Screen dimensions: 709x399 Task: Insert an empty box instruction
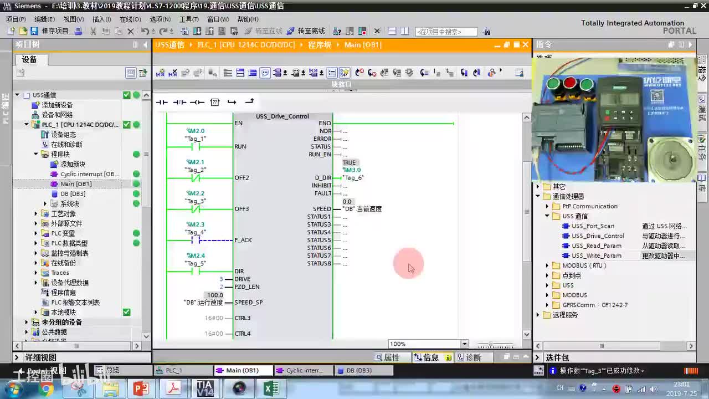215,102
